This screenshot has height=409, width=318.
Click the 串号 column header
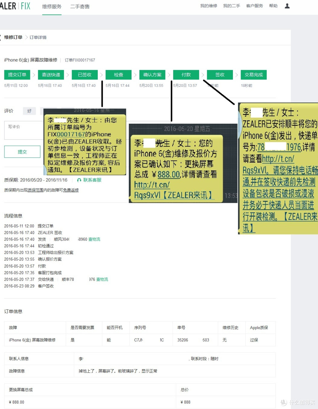(181, 328)
